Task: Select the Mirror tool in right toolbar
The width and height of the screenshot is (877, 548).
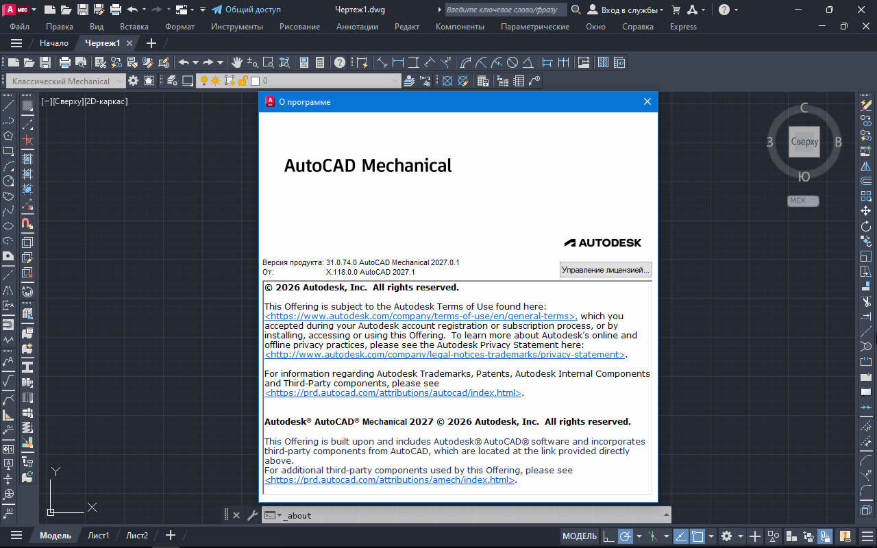Action: 866,166
